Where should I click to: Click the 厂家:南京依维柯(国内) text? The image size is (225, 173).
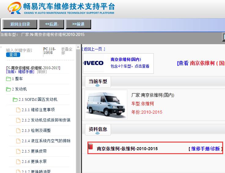coord(153,95)
